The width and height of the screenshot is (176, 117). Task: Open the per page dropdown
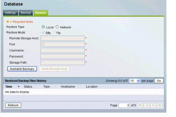click(135, 81)
